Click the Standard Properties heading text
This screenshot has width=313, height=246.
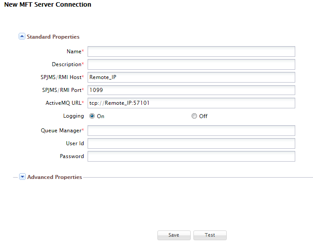(x=53, y=37)
